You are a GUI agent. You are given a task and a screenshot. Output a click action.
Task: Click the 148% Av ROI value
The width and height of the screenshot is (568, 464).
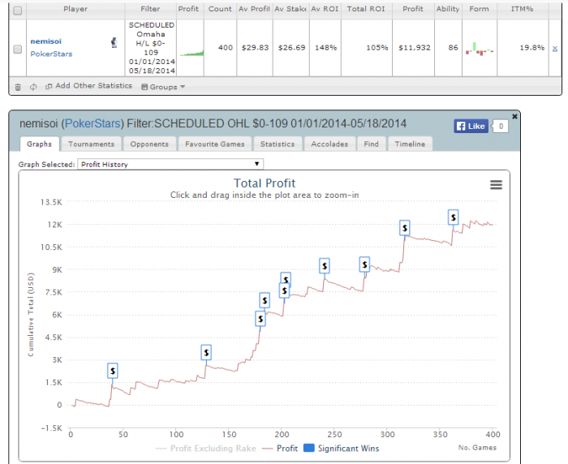click(325, 48)
